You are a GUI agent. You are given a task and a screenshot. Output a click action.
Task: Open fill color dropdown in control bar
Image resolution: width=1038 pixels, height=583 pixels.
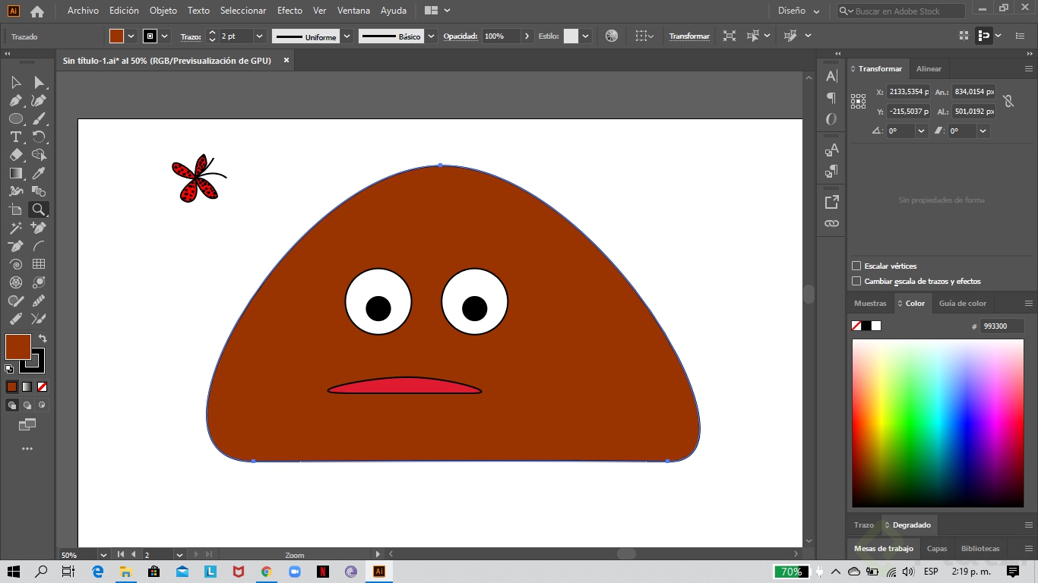131,36
